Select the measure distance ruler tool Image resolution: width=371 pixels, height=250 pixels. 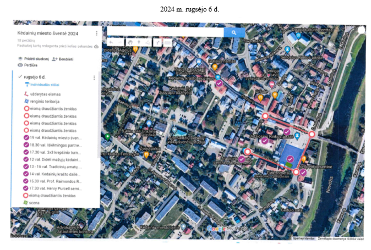(167, 42)
